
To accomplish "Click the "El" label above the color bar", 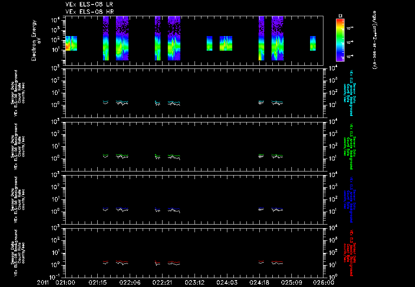I will (x=340, y=16).
